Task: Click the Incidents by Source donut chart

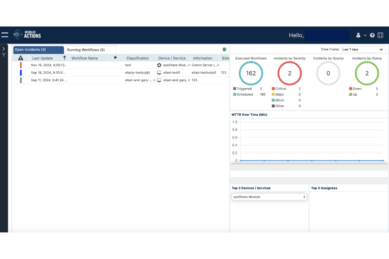Action: 328,73
